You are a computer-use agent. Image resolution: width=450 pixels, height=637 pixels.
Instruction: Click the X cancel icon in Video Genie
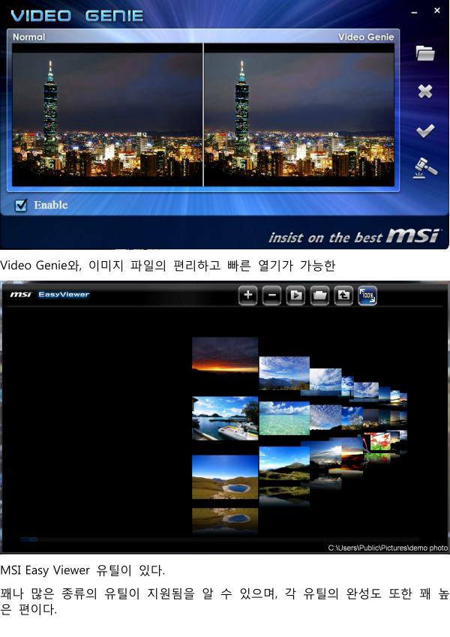[x=424, y=92]
